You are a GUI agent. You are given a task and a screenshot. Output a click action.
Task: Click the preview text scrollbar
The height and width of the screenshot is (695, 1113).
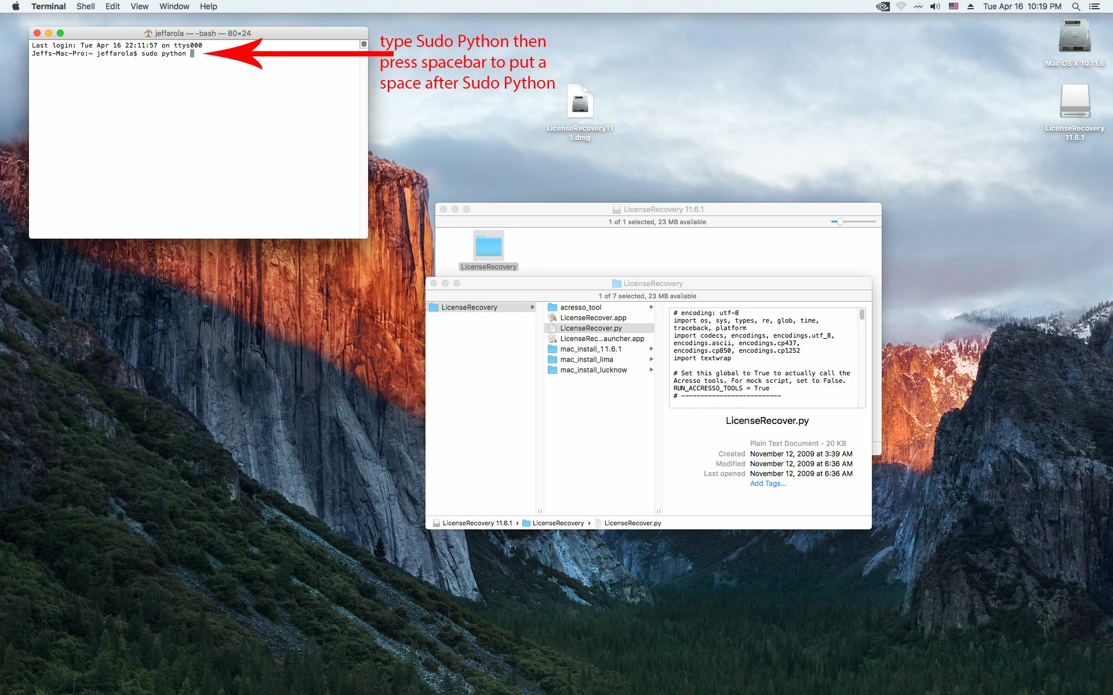tap(862, 314)
